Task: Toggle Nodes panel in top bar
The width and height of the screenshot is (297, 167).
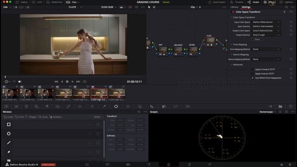Action: 253,2
